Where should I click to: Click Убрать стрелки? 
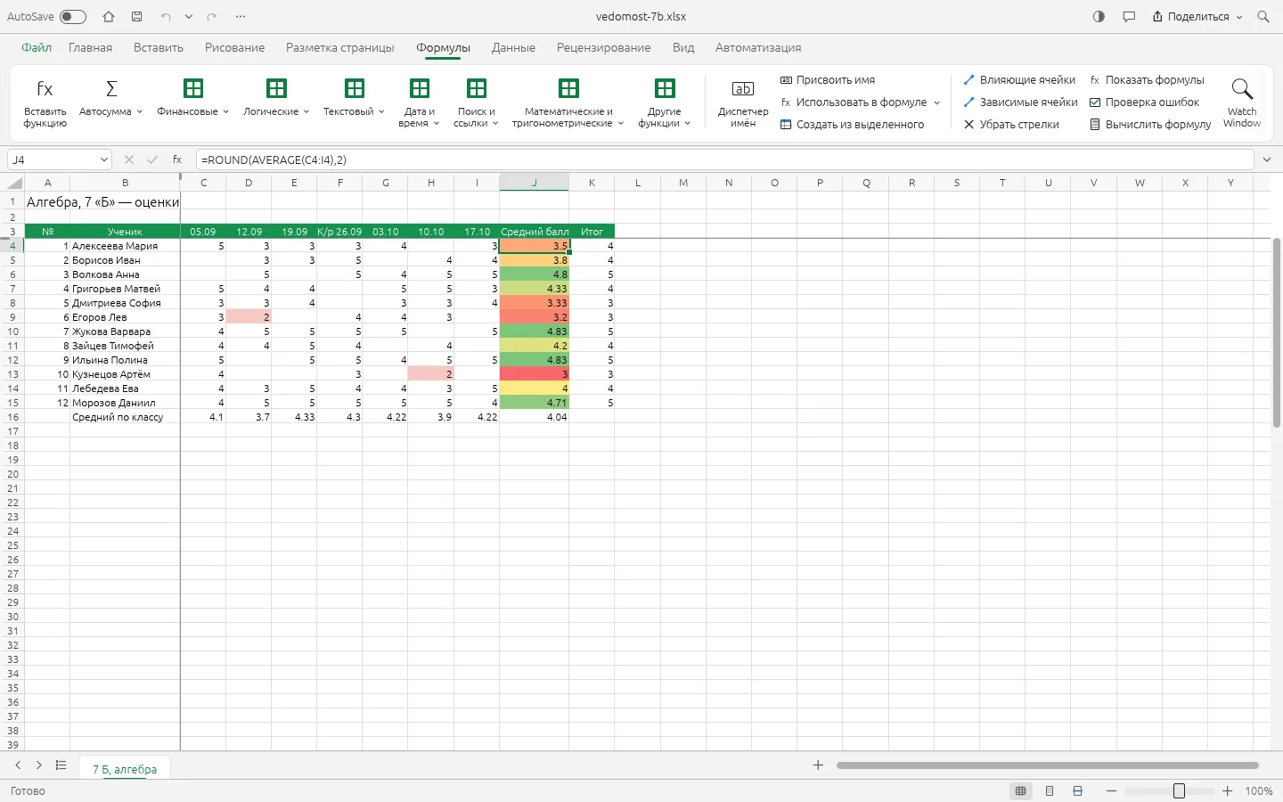[1011, 125]
